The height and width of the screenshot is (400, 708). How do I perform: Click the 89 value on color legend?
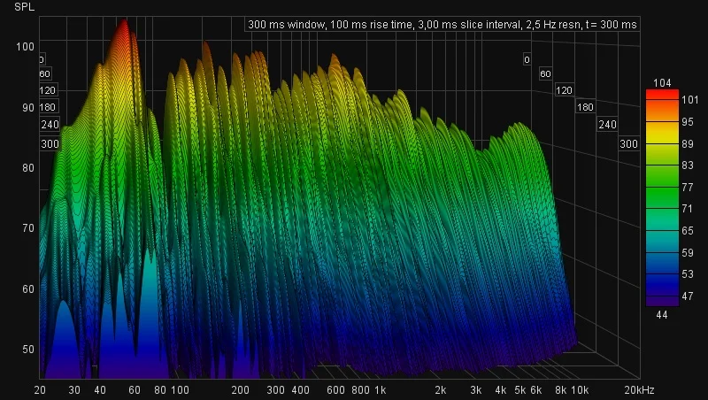point(688,143)
